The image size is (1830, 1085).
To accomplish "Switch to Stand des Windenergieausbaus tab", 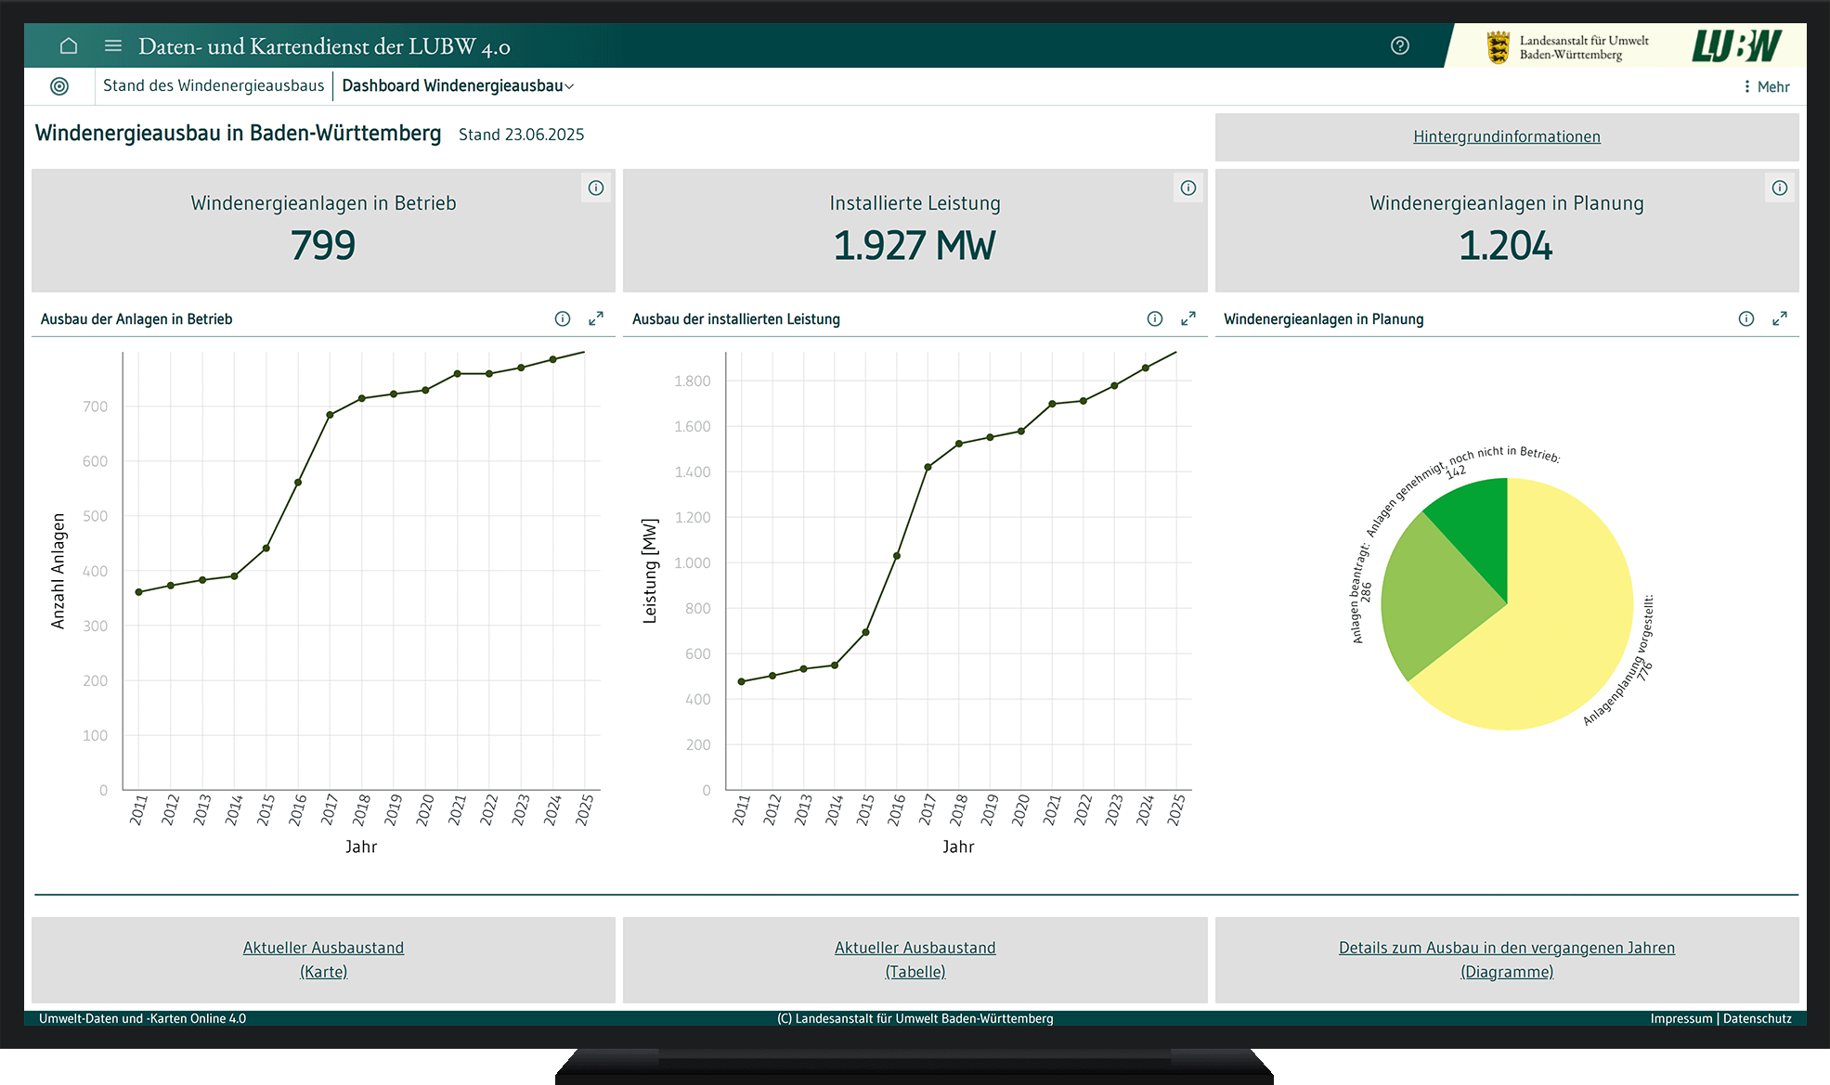I will 214,86.
